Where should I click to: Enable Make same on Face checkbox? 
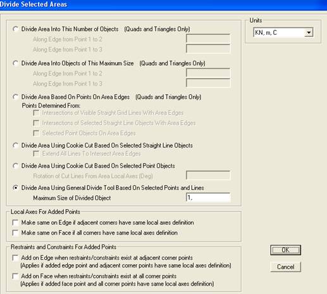pyautogui.click(x=15, y=233)
